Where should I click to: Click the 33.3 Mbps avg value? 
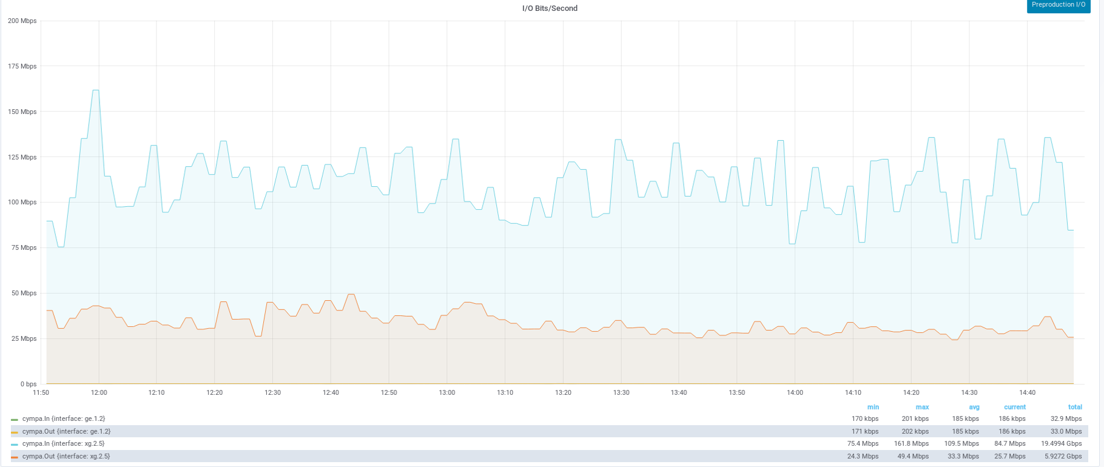[963, 457]
